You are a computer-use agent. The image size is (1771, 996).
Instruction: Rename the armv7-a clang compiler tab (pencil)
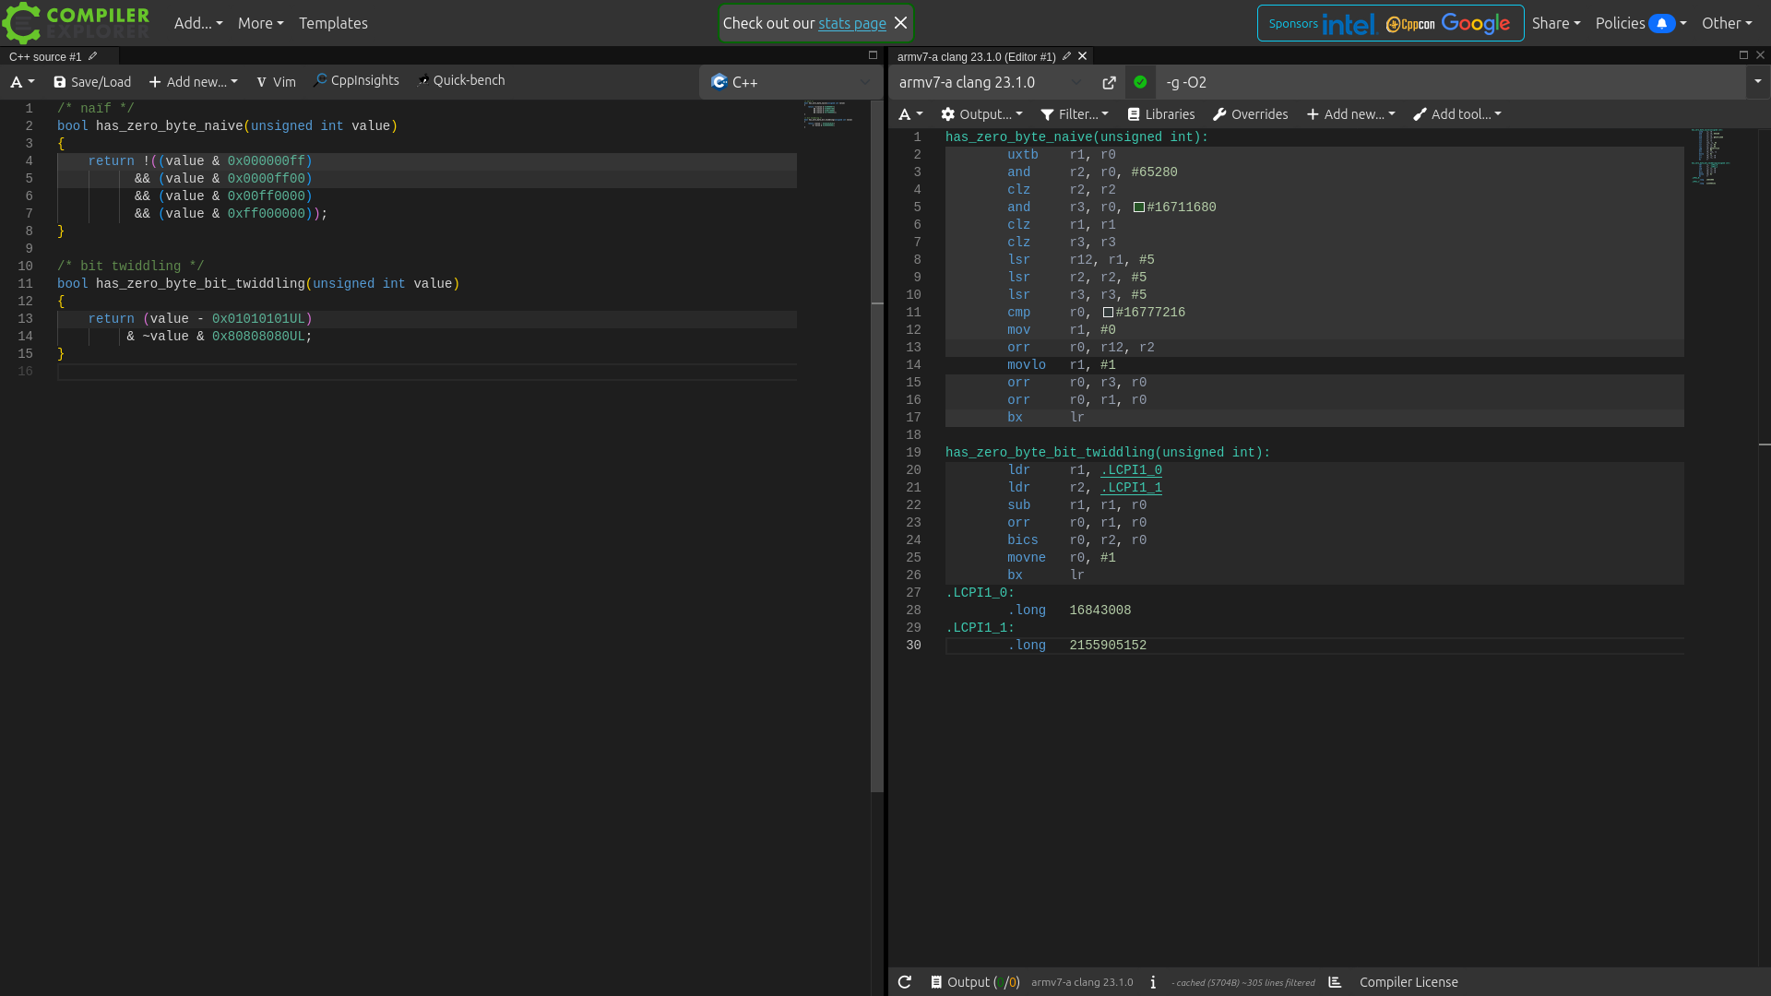click(x=1066, y=56)
